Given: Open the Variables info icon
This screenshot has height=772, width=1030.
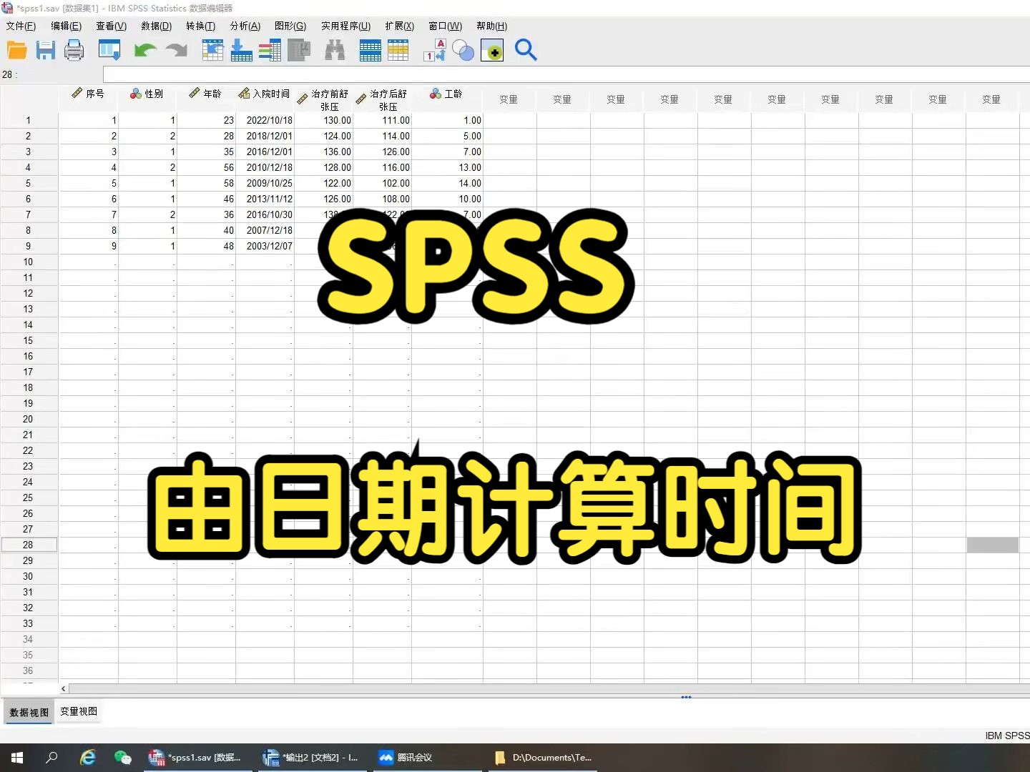Looking at the screenshot, I should point(270,50).
